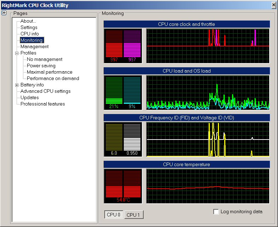The width and height of the screenshot is (278, 227).
Task: Open the Performance on demand profile
Action: pos(53,79)
